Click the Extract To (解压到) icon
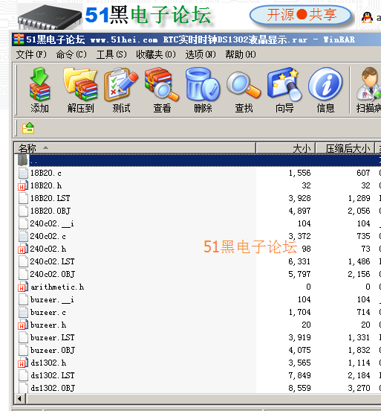 point(80,84)
